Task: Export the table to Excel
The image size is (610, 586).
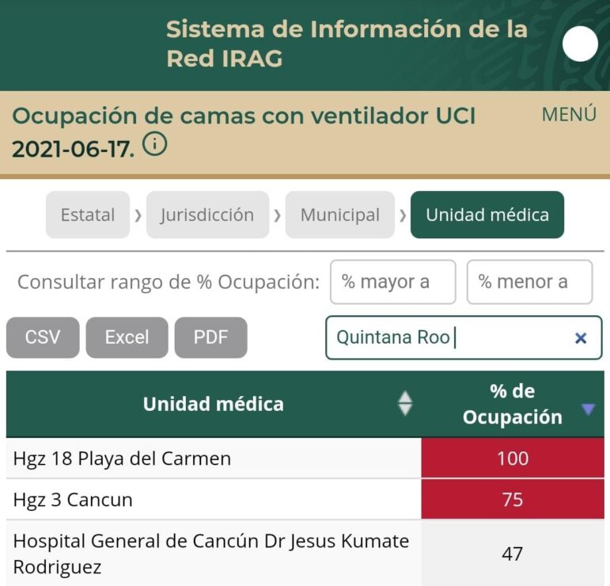Action: pos(127,337)
